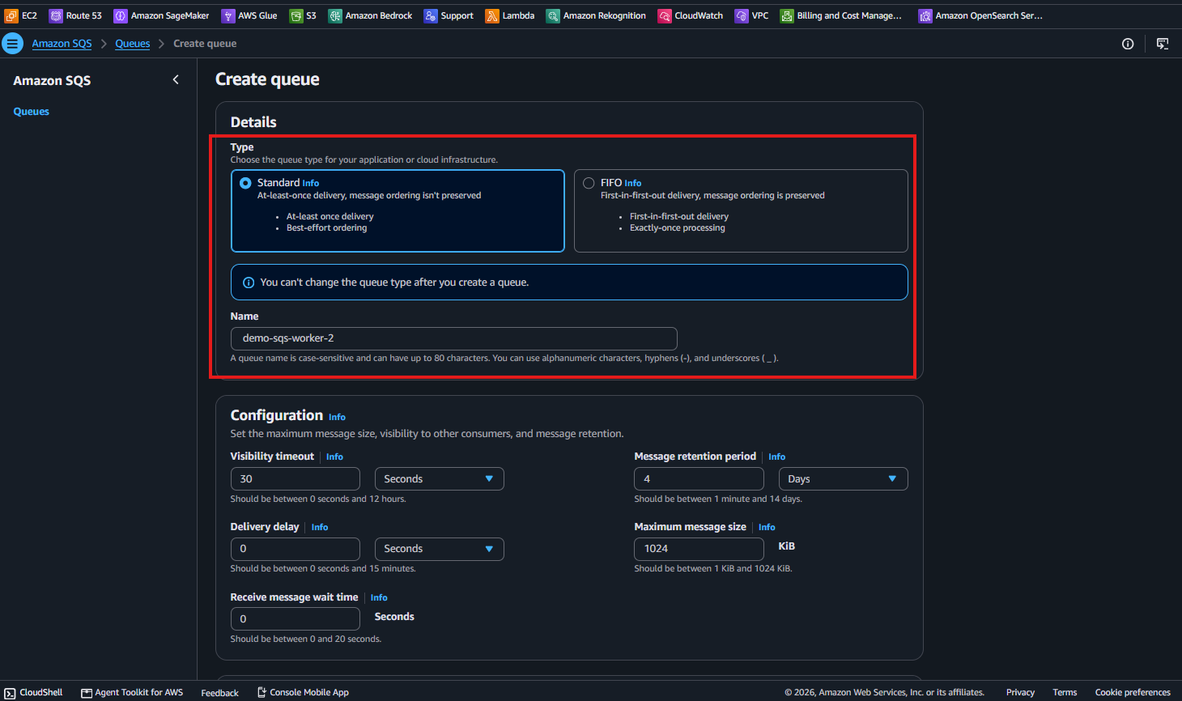Open Info link for Maximum message size
1182x701 pixels.
pyautogui.click(x=767, y=528)
